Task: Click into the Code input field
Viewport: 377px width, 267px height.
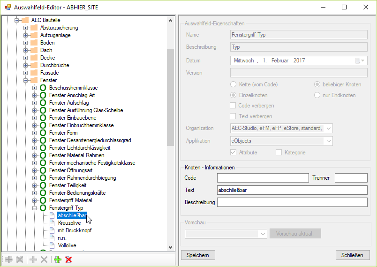Action: (263, 178)
